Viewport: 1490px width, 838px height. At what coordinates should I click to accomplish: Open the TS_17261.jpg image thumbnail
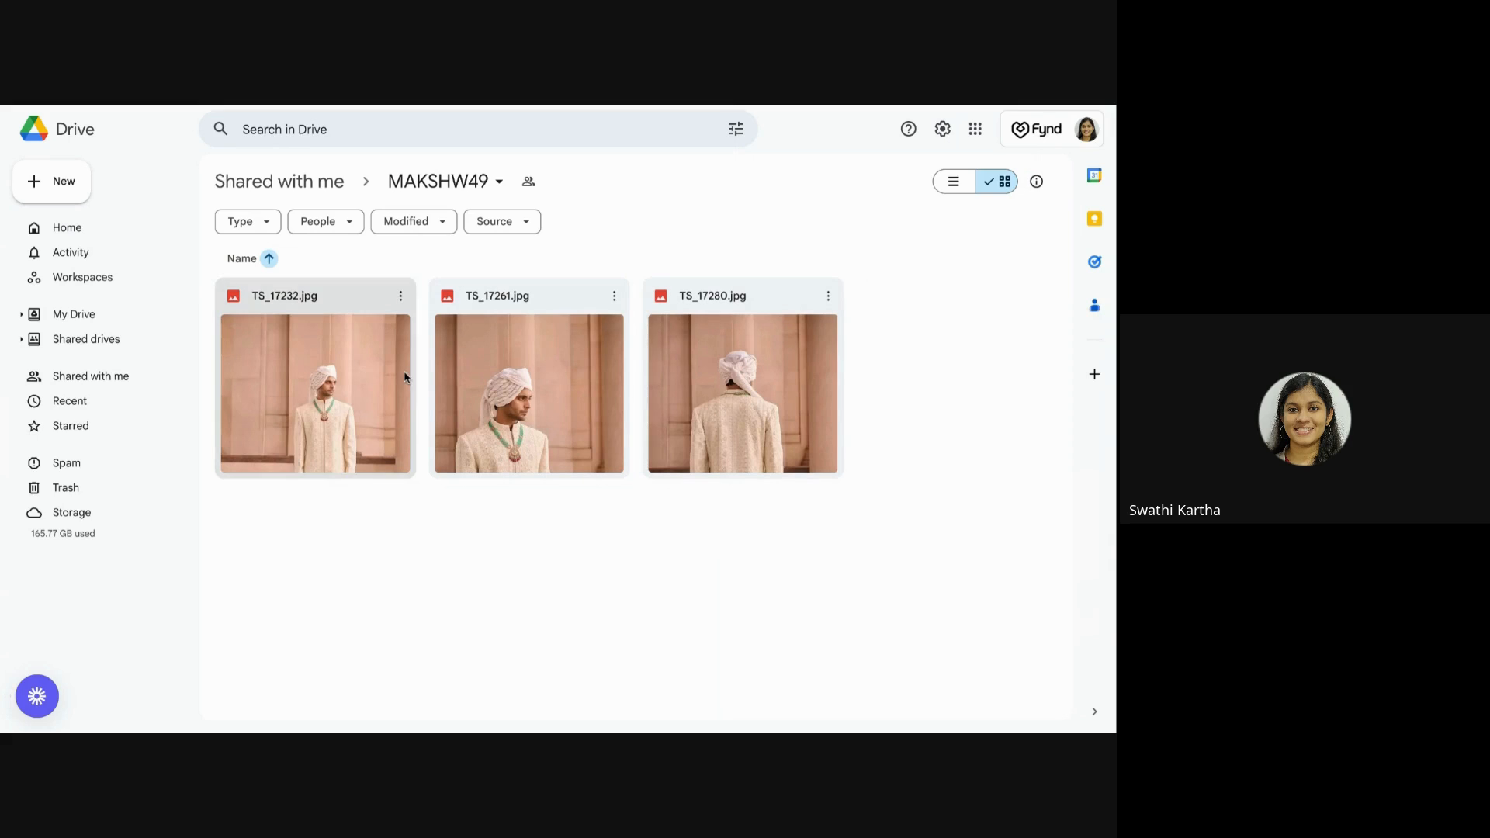[528, 393]
